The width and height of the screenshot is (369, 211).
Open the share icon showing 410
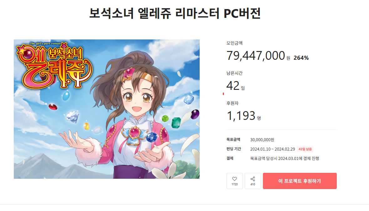[x=253, y=181]
